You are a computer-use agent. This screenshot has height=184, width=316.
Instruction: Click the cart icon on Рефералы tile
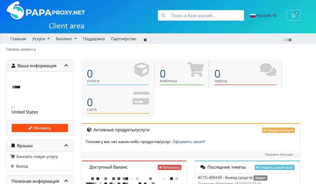click(x=195, y=69)
